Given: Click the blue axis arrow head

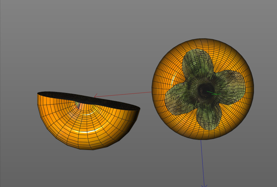Looking at the screenshot, I should (x=204, y=185).
